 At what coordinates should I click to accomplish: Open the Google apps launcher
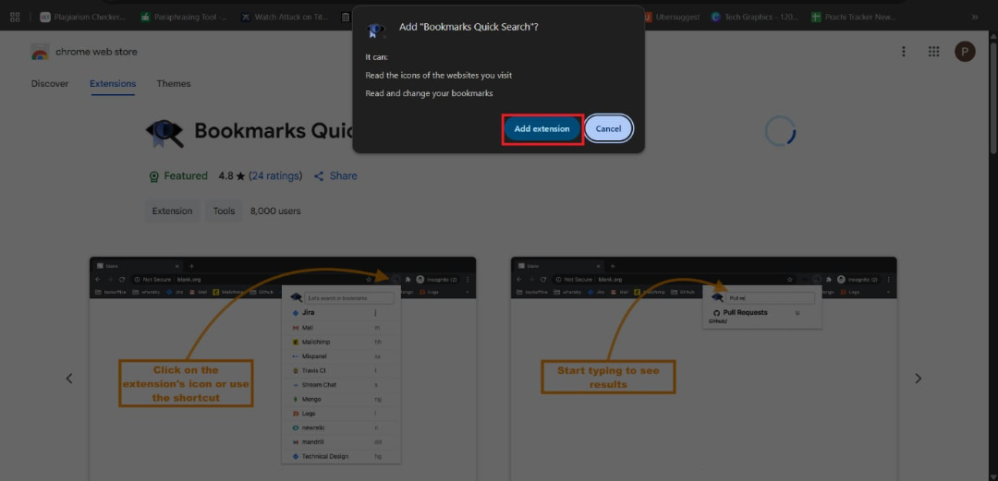click(933, 52)
